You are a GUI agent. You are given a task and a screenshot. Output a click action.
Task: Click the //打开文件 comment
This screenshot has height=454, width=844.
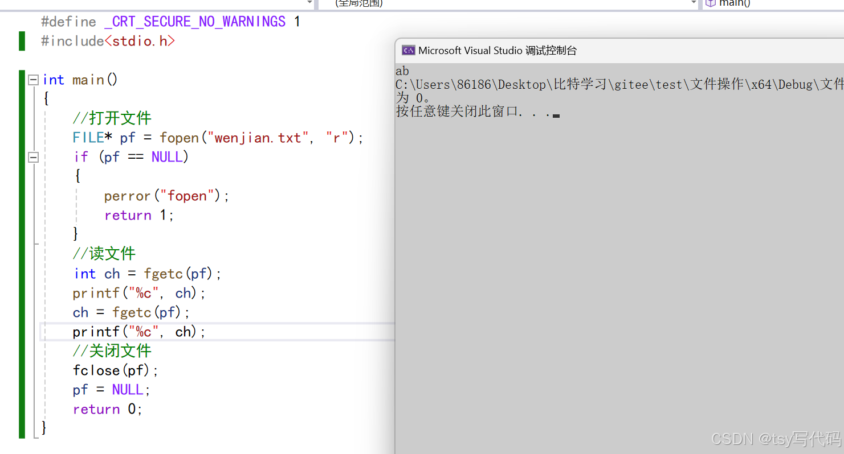[112, 118]
